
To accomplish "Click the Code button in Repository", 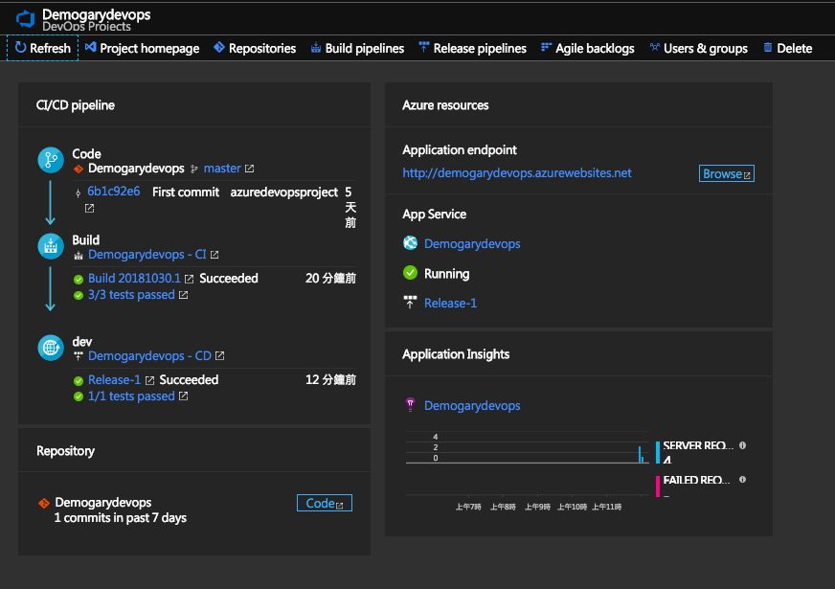I will (325, 503).
